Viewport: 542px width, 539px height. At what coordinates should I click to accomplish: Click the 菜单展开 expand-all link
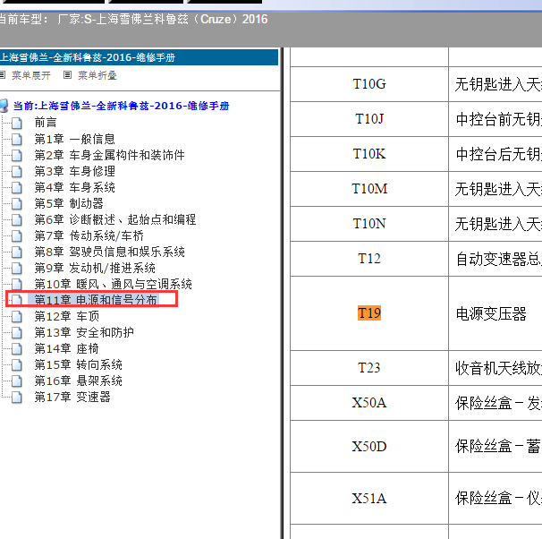[x=31, y=75]
